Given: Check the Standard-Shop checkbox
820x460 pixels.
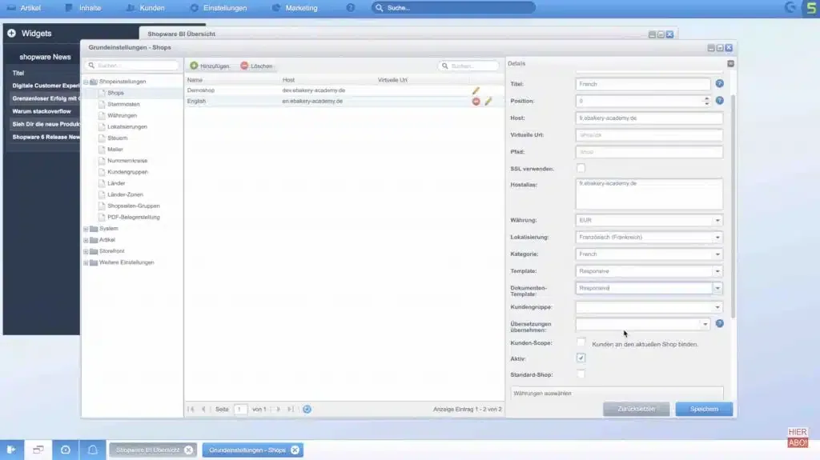Looking at the screenshot, I should [x=581, y=374].
